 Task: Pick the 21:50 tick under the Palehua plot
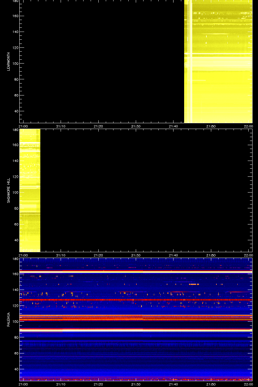[211, 384]
